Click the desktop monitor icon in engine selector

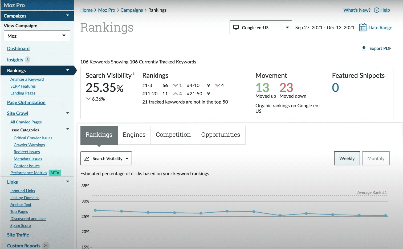236,27
